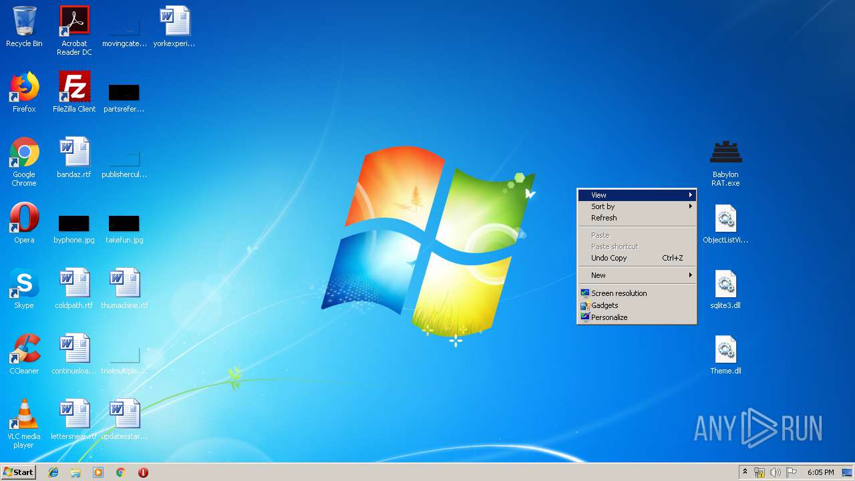Screen dimensions: 855x481
Task: Select the VLC media player shortcut
Action: [x=24, y=424]
